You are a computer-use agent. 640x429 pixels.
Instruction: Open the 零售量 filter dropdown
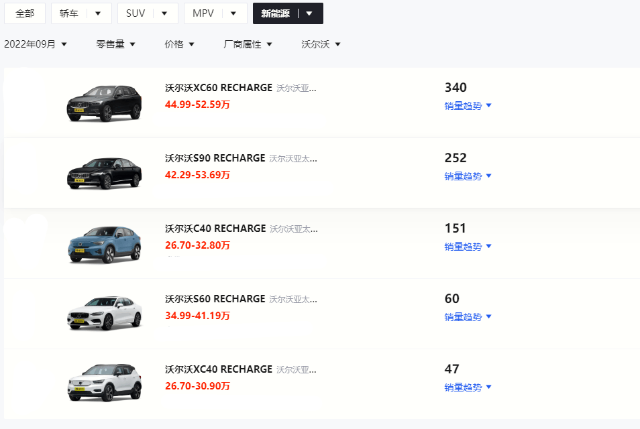(x=115, y=44)
